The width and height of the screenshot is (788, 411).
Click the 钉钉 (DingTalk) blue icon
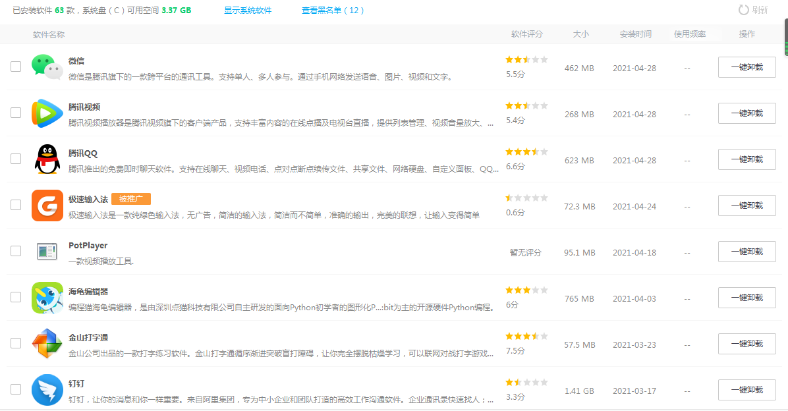click(x=47, y=390)
